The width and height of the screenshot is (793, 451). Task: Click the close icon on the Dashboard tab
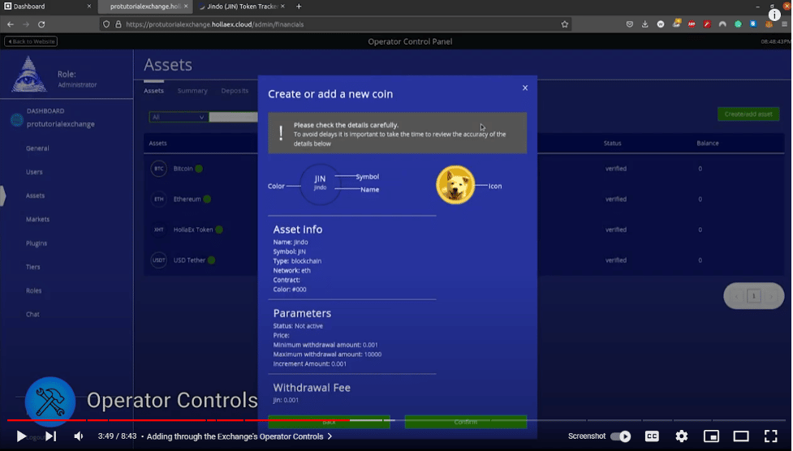(89, 6)
